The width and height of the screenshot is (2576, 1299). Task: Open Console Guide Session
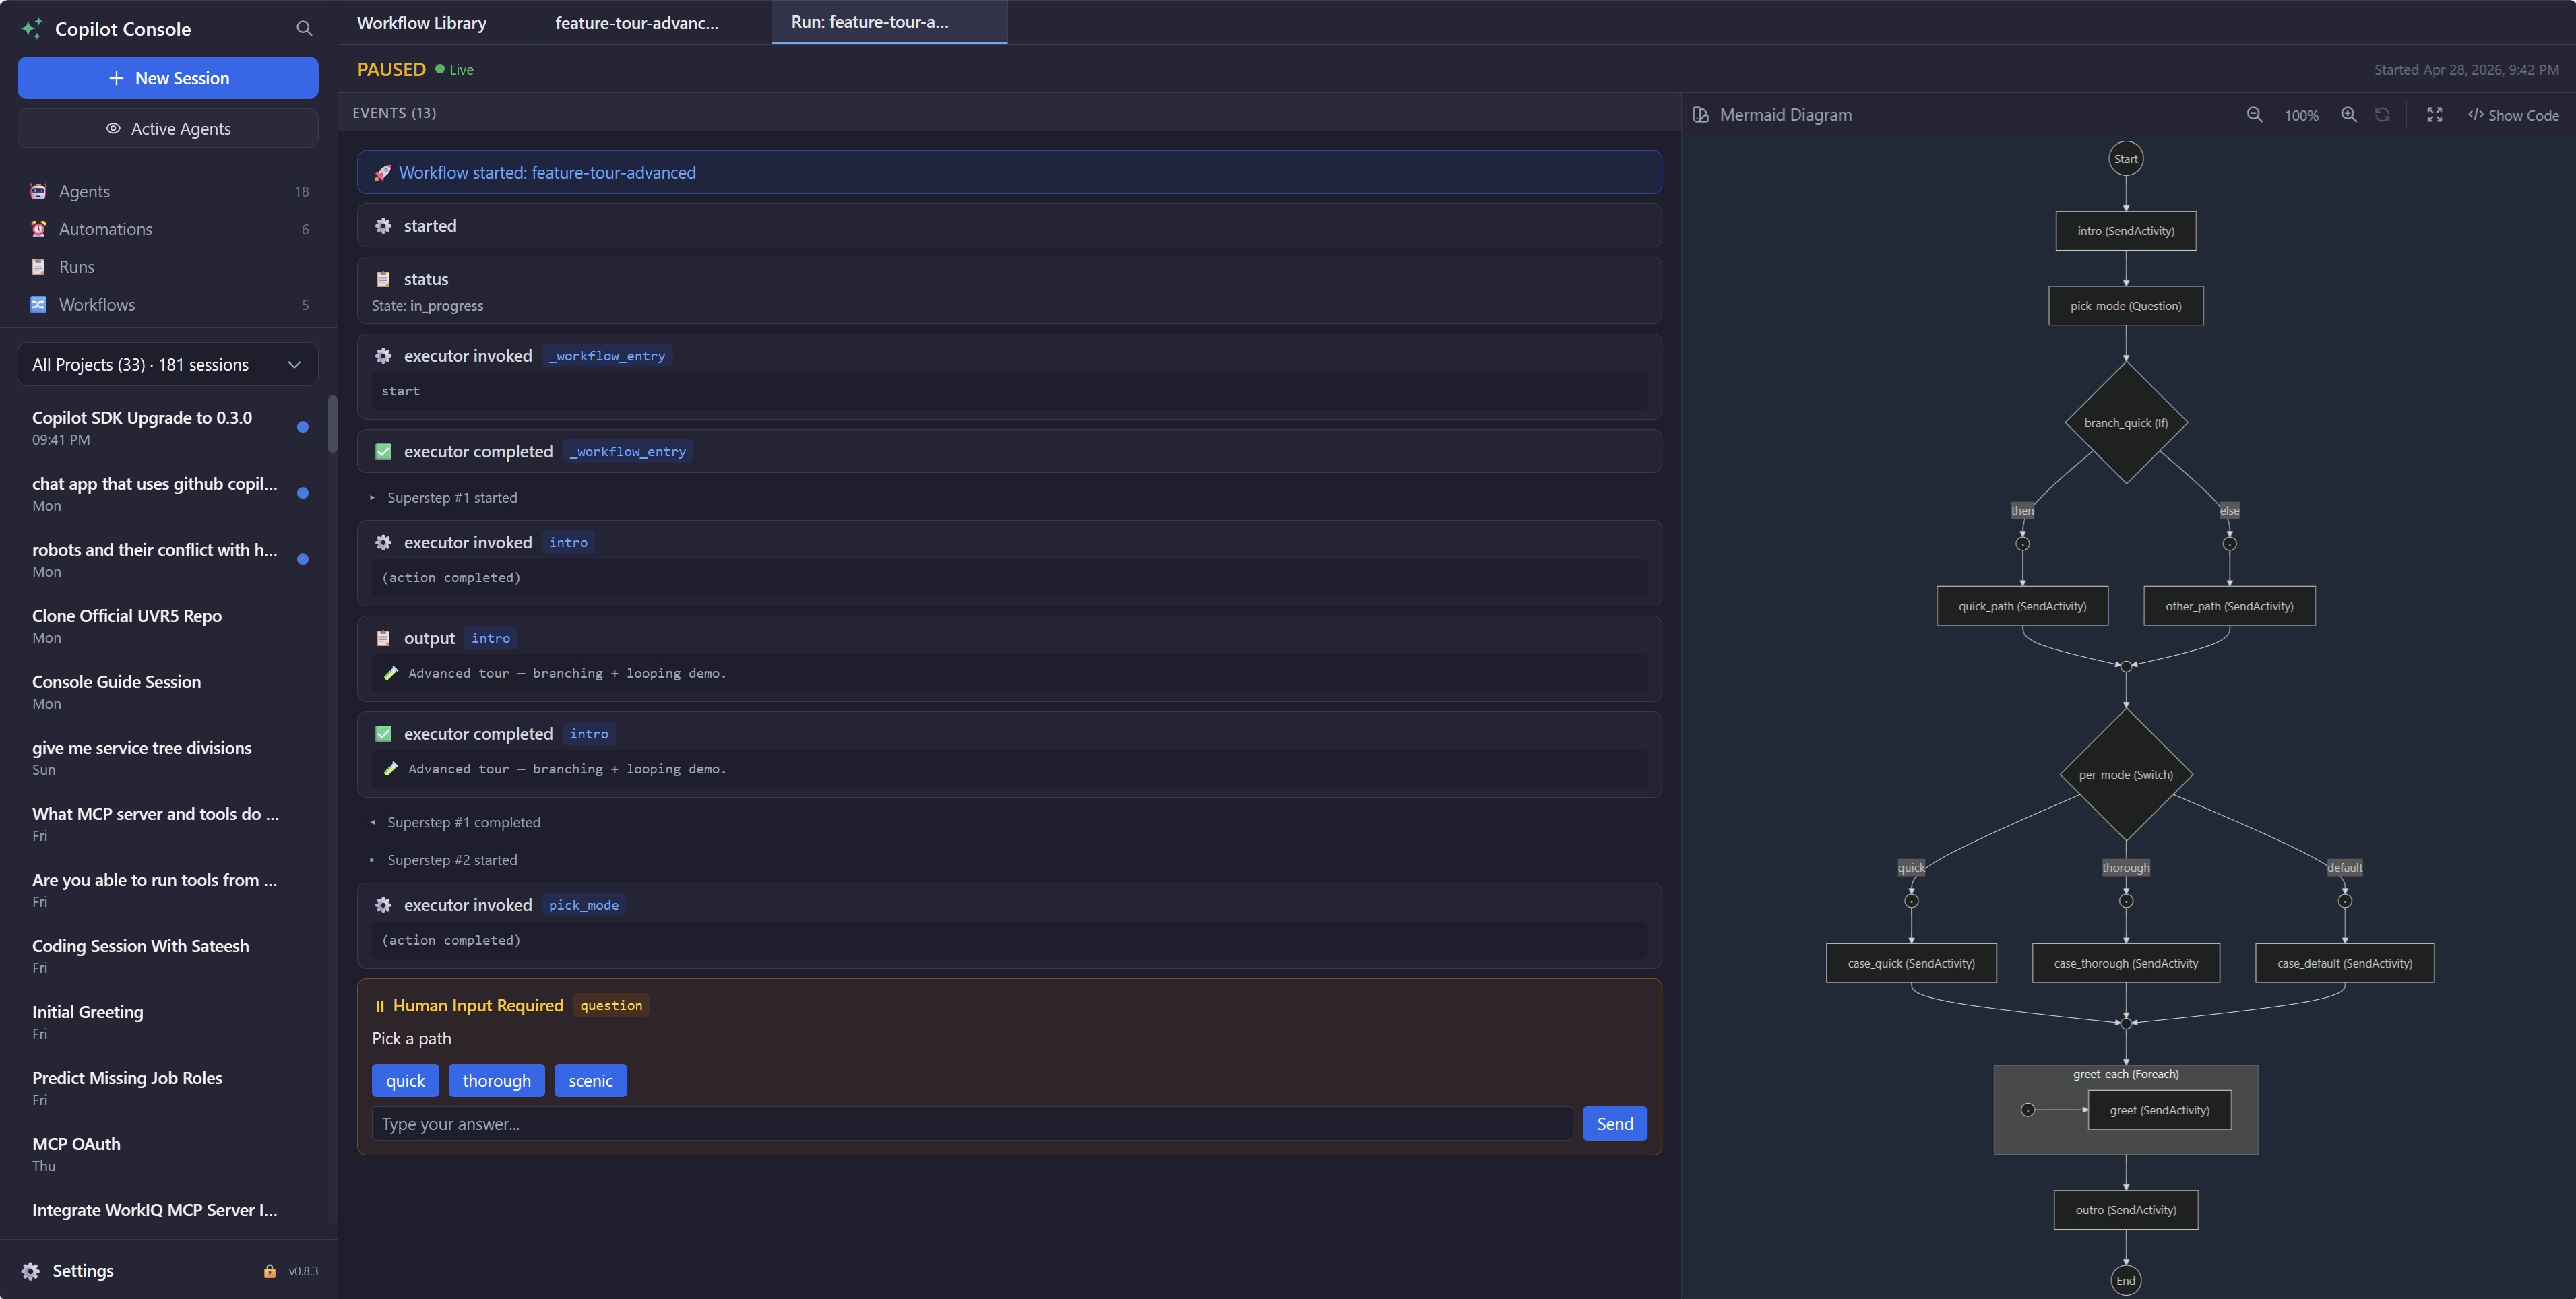(x=168, y=692)
